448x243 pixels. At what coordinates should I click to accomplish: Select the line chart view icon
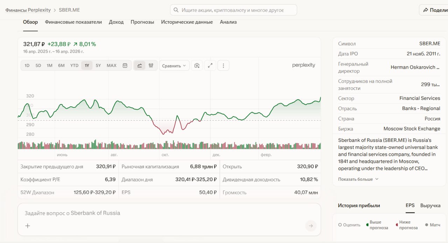(x=140, y=65)
